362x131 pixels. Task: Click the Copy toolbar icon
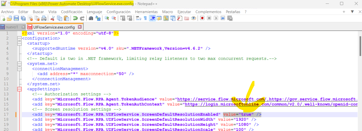pyautogui.click(x=59, y=18)
